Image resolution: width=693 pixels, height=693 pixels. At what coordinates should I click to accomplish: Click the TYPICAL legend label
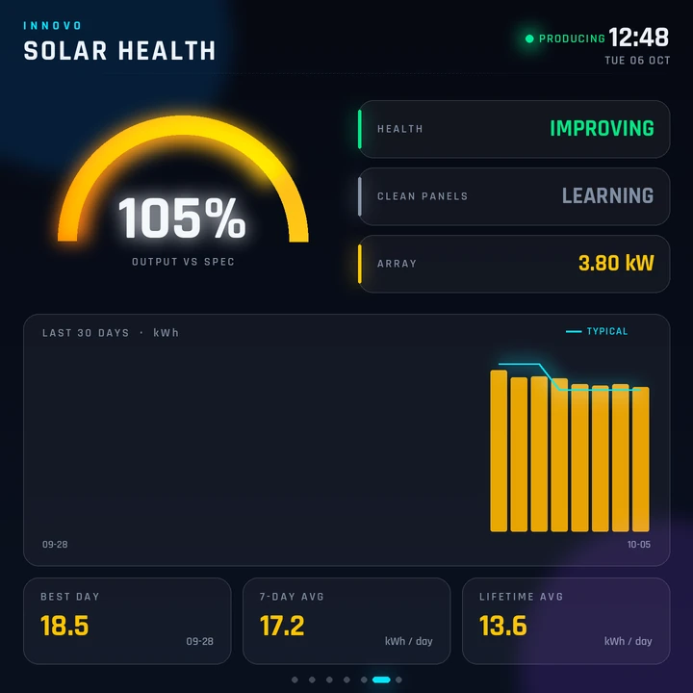pyautogui.click(x=607, y=331)
